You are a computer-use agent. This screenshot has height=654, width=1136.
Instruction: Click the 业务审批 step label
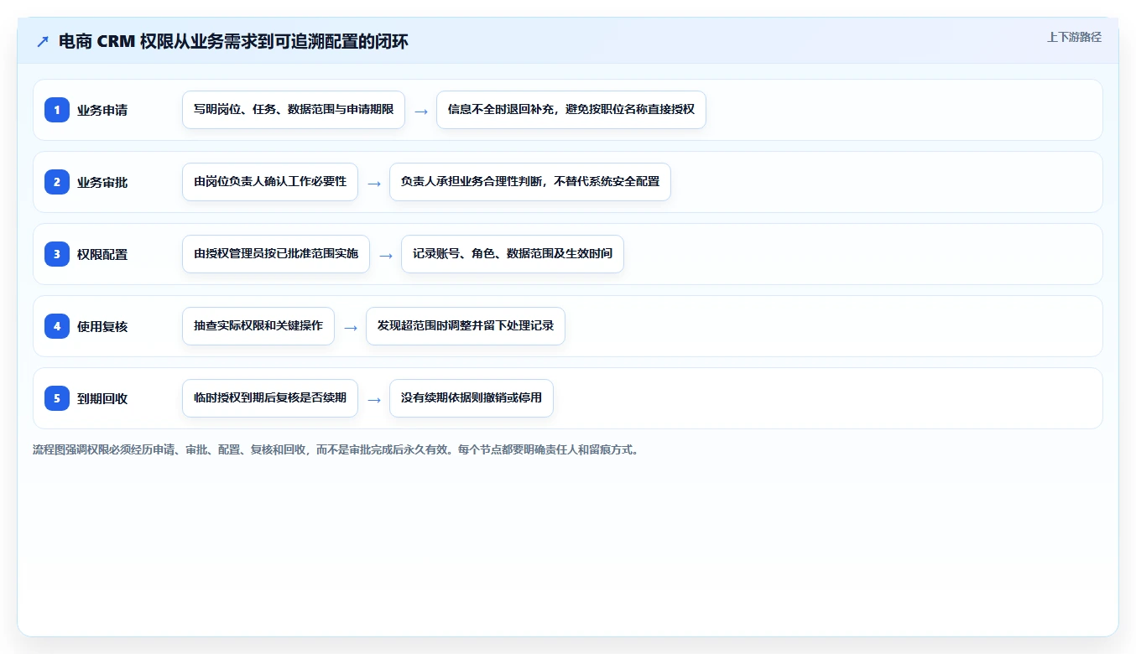102,182
